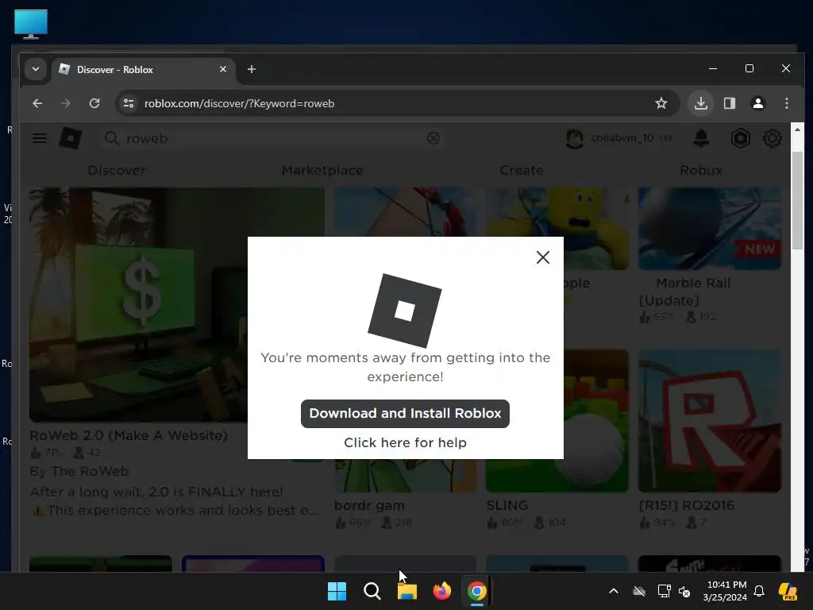This screenshot has height=610, width=813.
Task: Clear the roweb search text
Action: [x=433, y=138]
